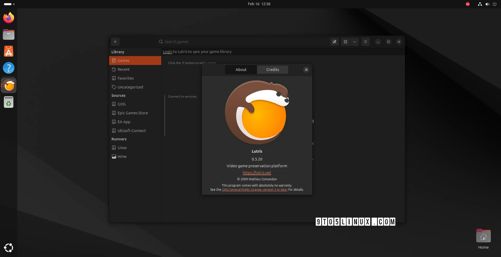501x257 pixels.
Task: Select the About tab
Action: [x=241, y=69]
